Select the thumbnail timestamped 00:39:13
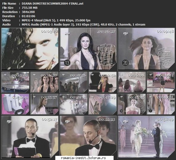Screen dimensions: 176x160 73,104
